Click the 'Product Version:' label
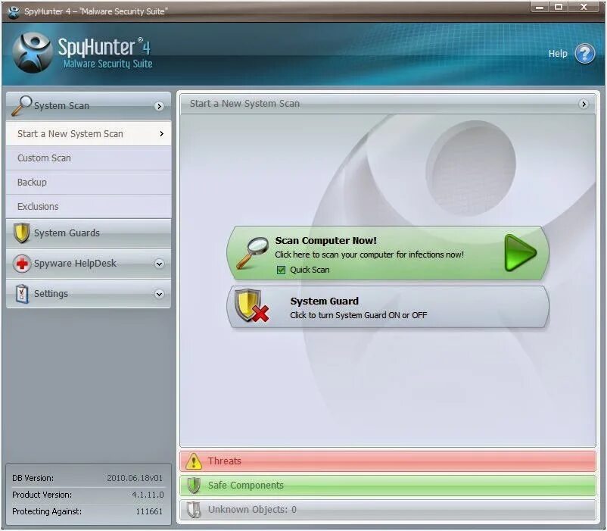607x531 pixels. pos(42,495)
